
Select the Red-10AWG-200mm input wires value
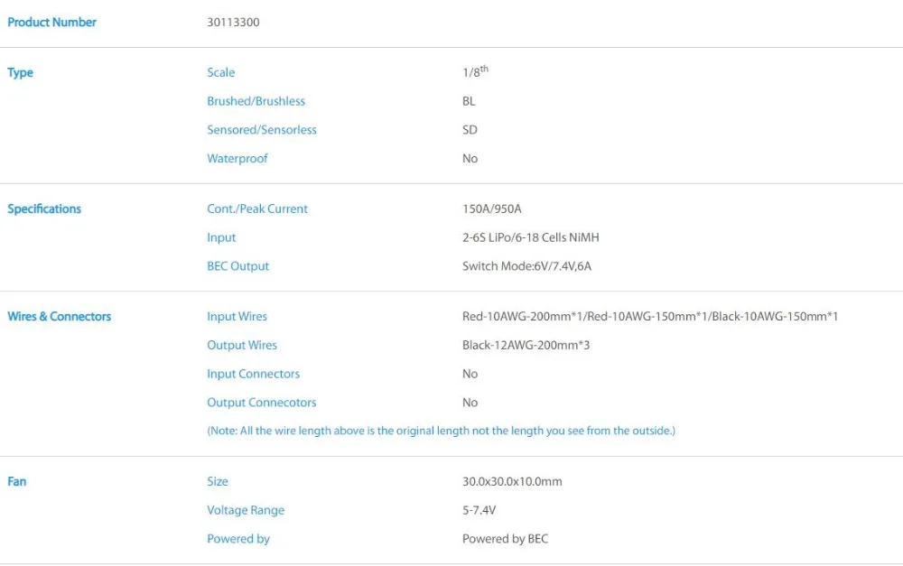(650, 317)
